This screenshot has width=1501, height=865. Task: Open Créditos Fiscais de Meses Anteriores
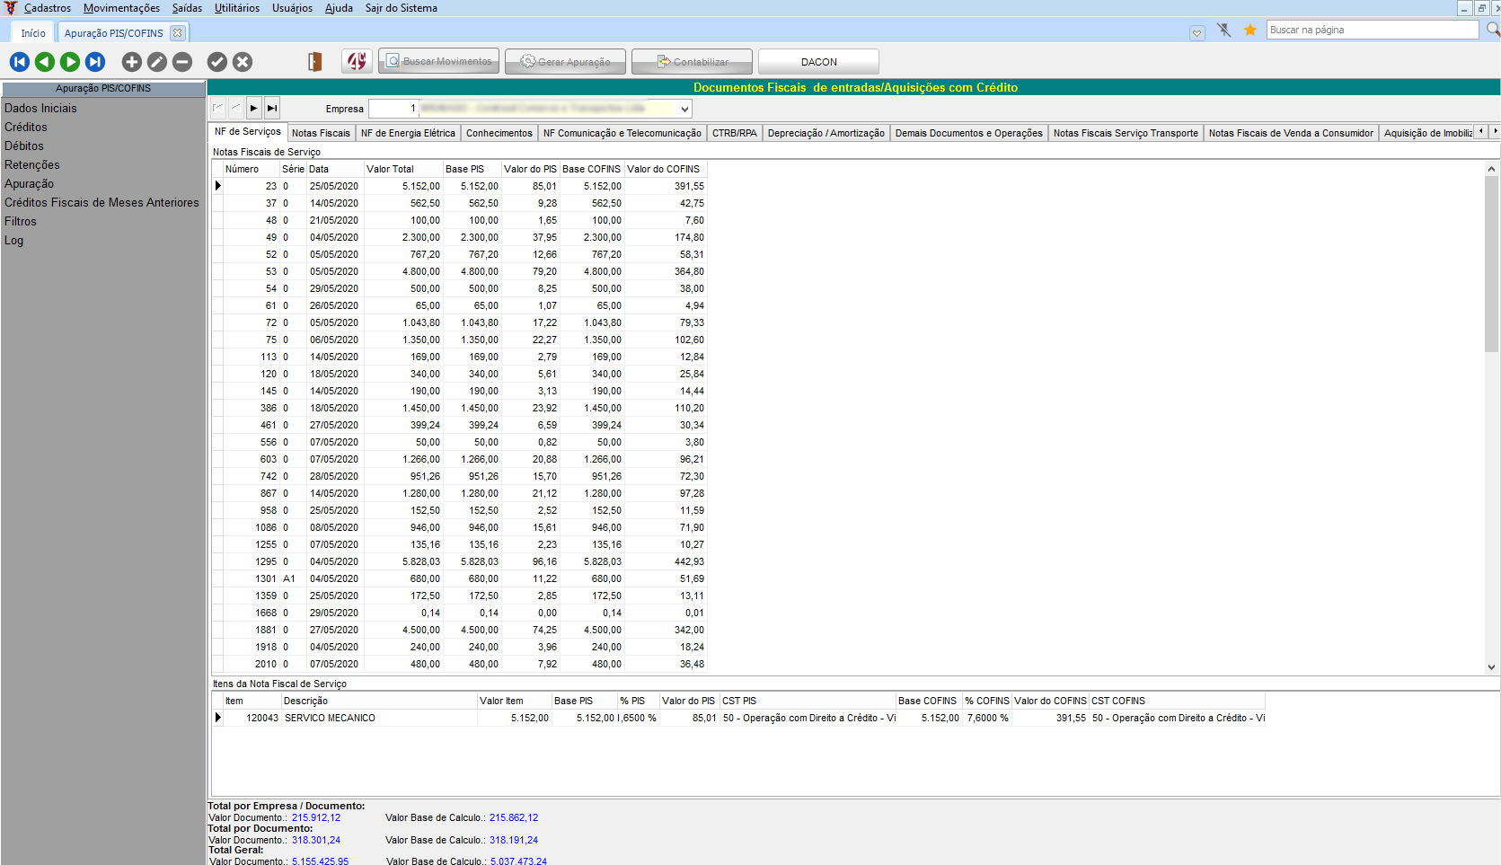(102, 202)
